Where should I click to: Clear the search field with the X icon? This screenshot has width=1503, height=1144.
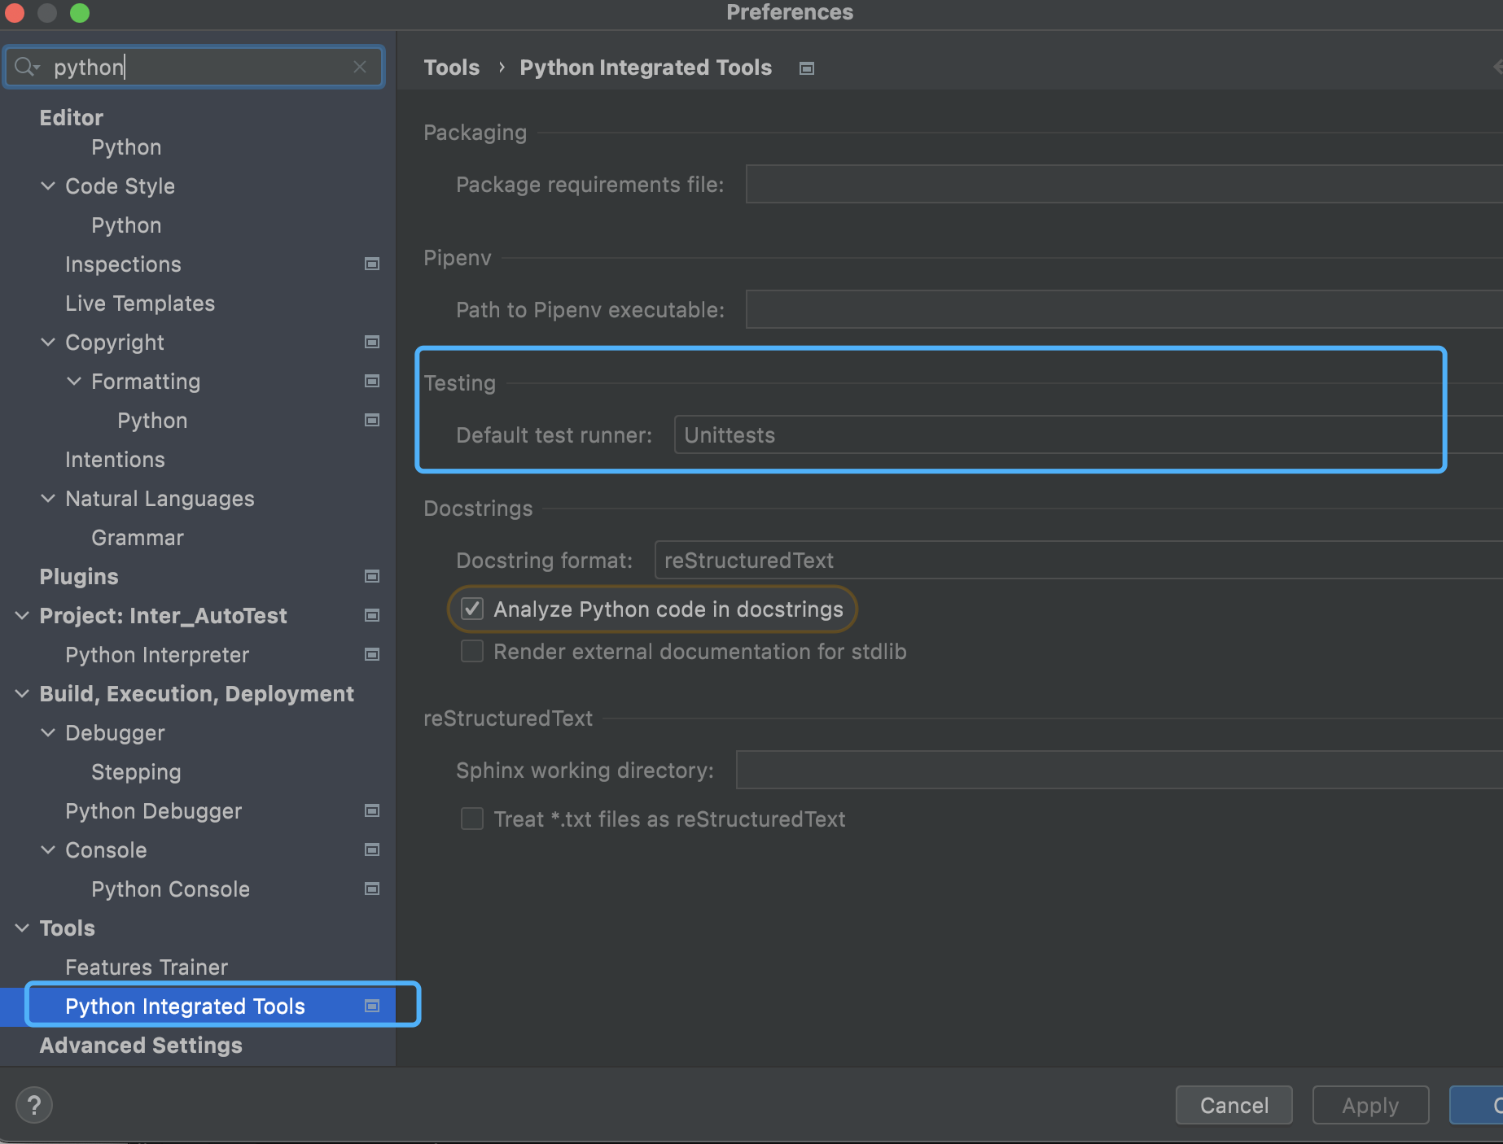click(x=360, y=67)
